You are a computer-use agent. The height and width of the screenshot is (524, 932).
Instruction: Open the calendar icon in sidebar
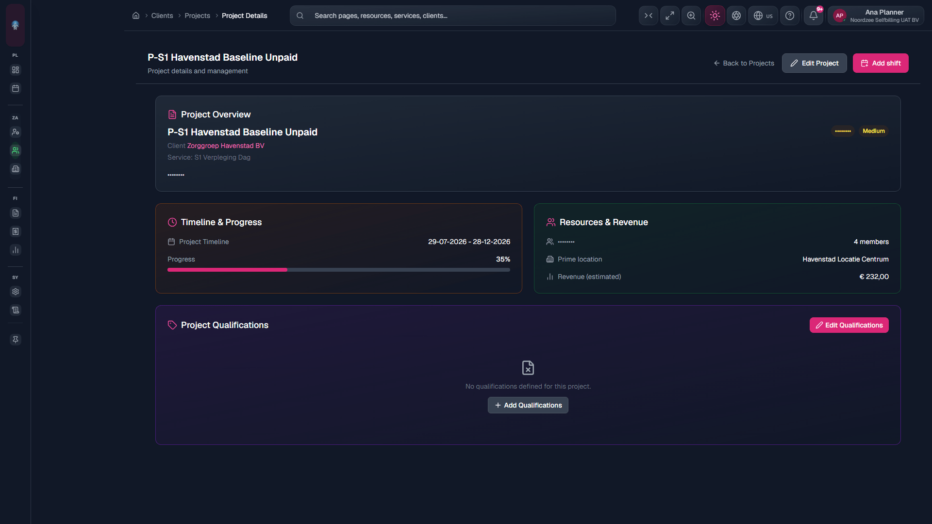coord(16,88)
